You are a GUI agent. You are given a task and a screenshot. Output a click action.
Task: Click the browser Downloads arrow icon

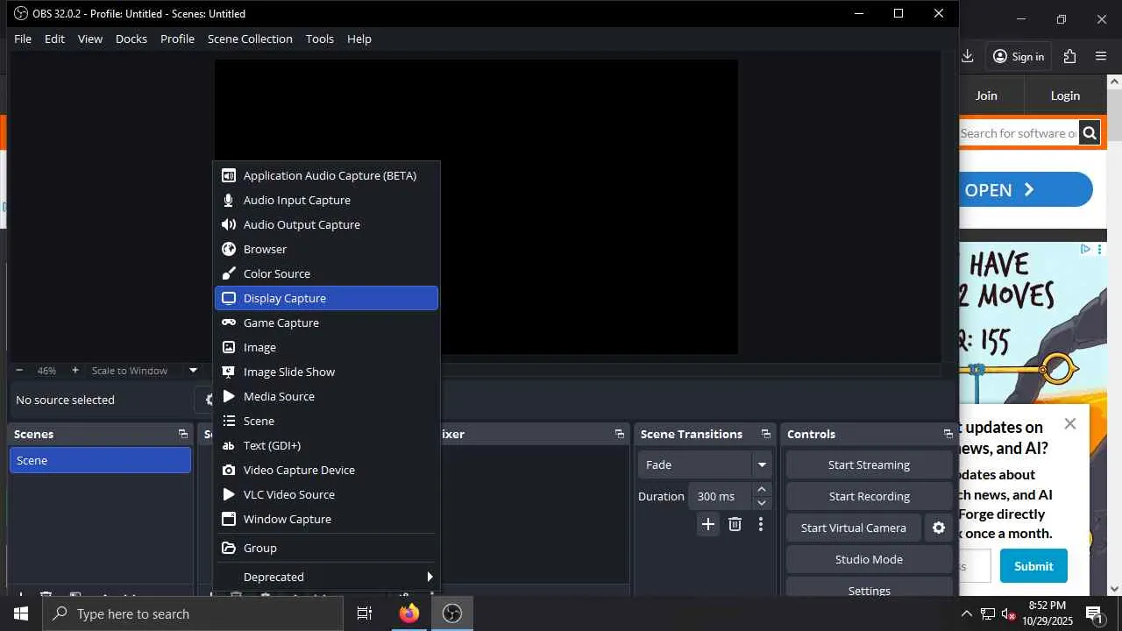967,56
